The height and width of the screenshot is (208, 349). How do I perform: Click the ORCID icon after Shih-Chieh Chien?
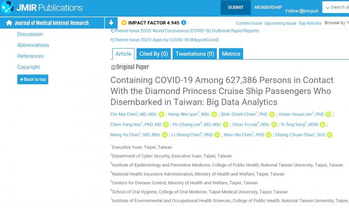(x=272, y=114)
